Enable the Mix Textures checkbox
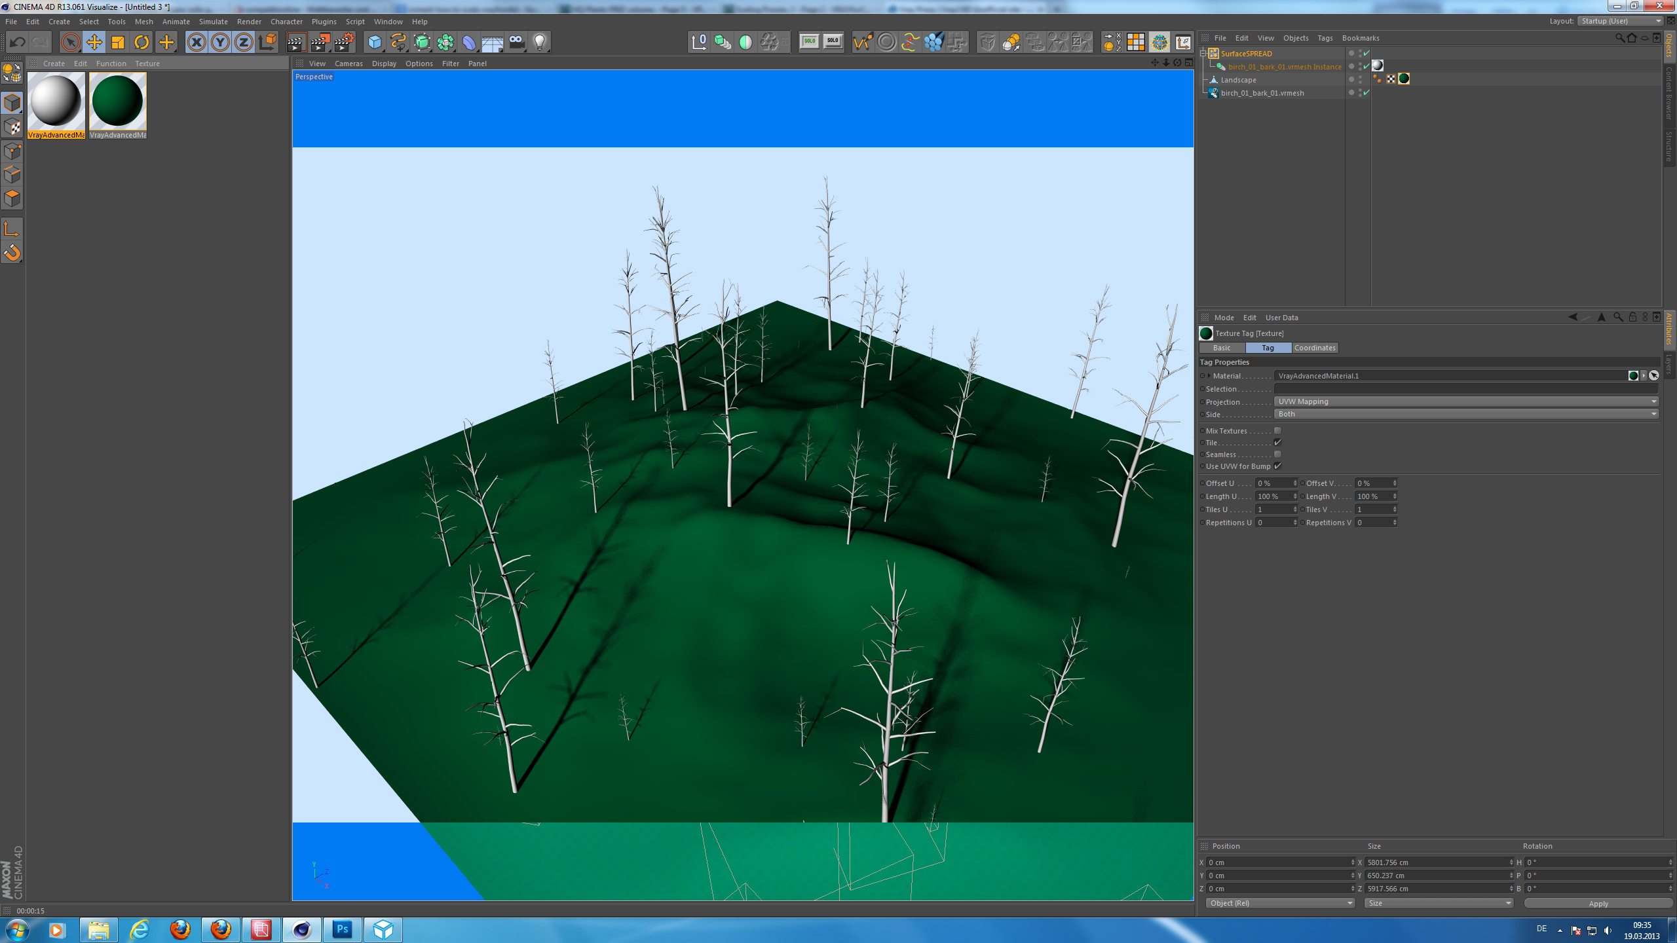This screenshot has width=1677, height=943. [x=1277, y=431]
